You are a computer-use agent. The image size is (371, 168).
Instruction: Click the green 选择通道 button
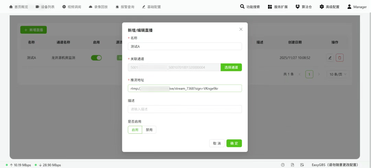click(x=231, y=67)
